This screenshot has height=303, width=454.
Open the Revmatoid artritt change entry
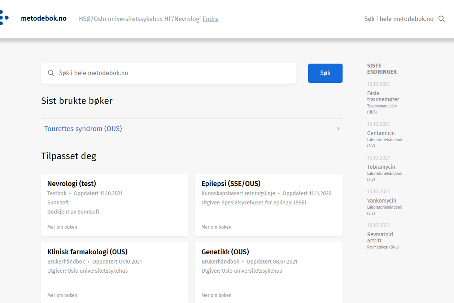point(380,237)
